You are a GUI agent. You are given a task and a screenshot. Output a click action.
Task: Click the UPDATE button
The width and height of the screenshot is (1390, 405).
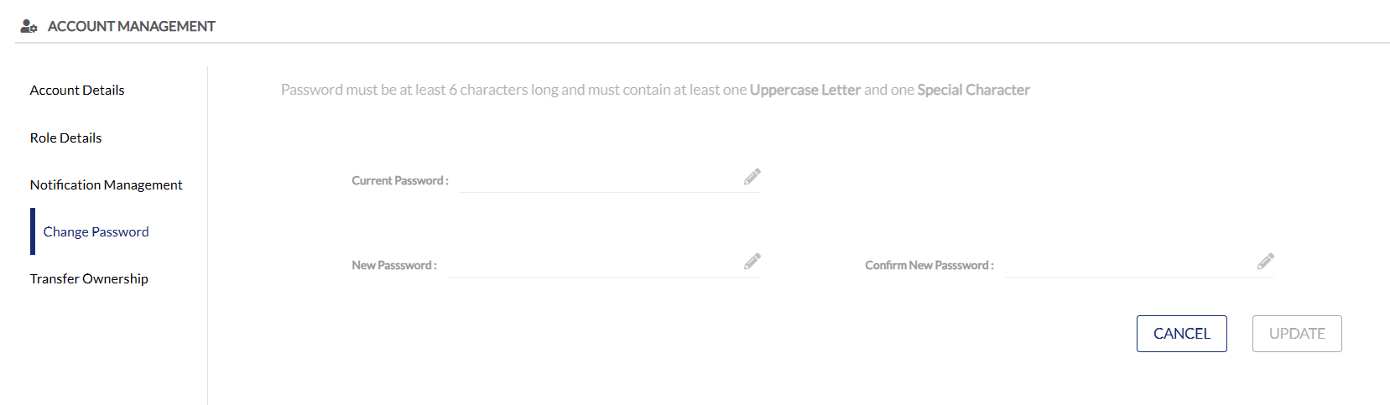pos(1297,334)
